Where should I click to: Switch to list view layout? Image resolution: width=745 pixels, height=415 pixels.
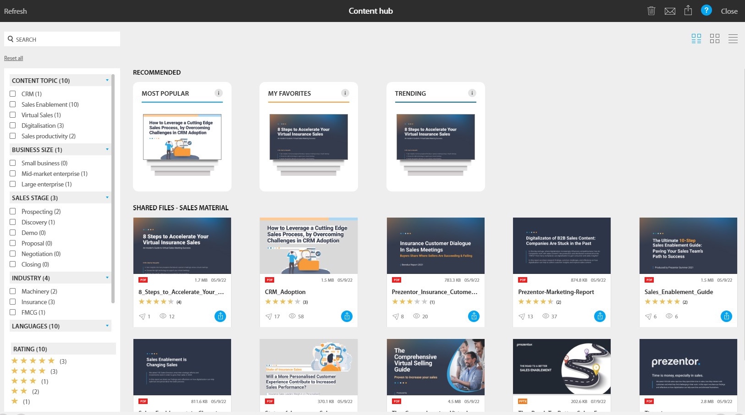point(733,38)
